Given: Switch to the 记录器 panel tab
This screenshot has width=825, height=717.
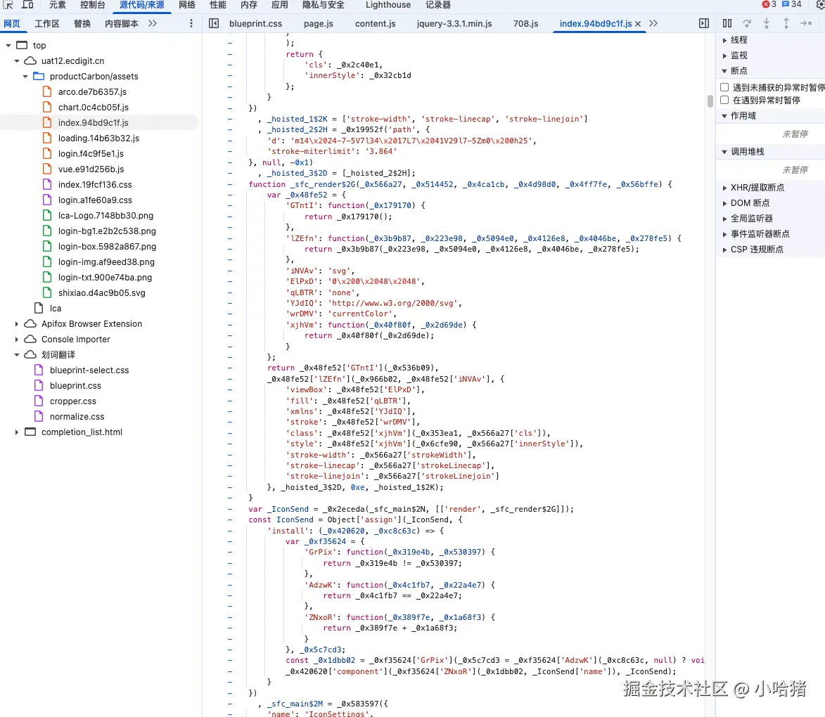Looking at the screenshot, I should tap(438, 5).
